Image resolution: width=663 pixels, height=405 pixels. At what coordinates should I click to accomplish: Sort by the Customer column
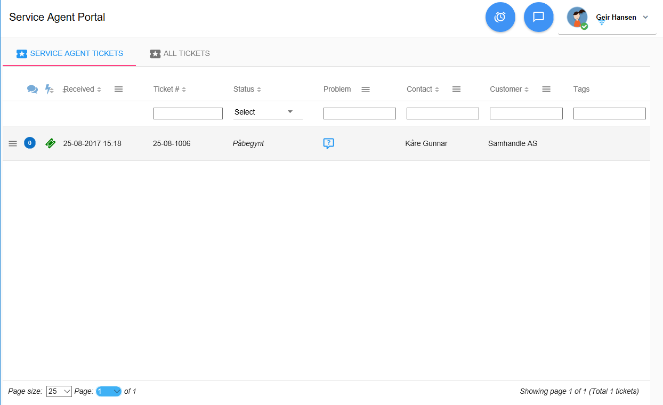(x=510, y=89)
